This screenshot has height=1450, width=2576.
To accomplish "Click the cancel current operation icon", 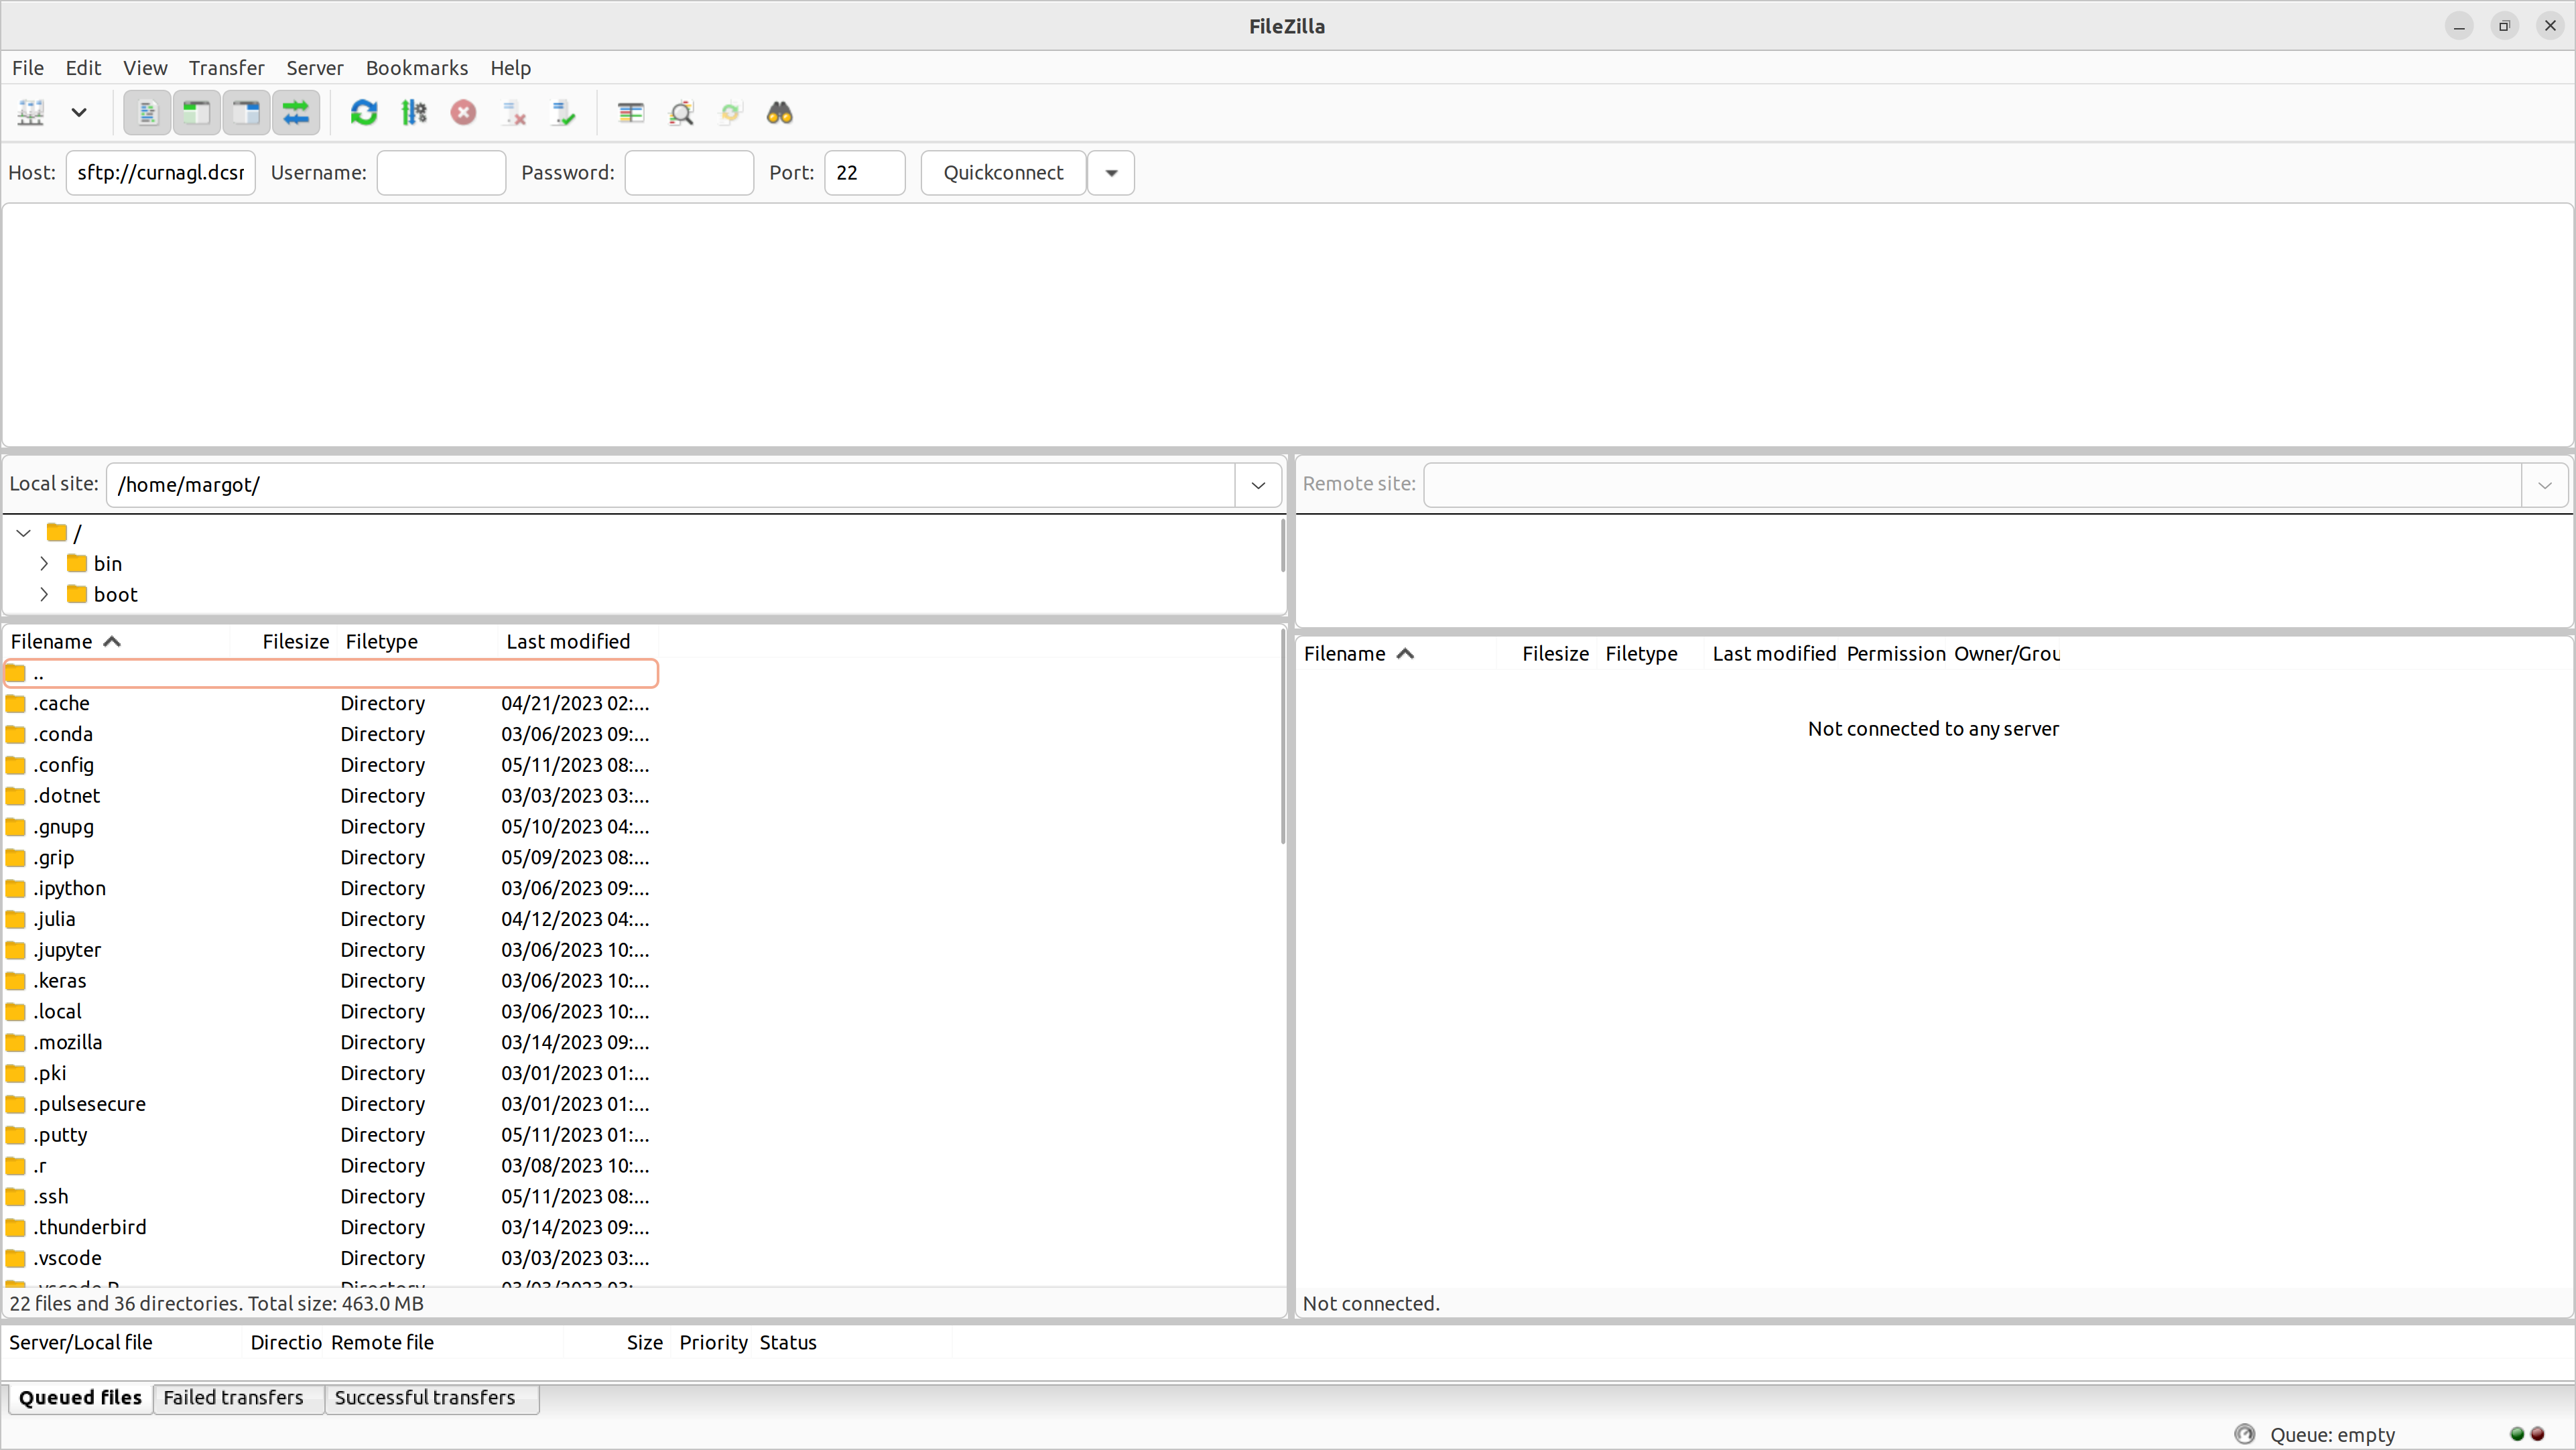I will pyautogui.click(x=463, y=113).
